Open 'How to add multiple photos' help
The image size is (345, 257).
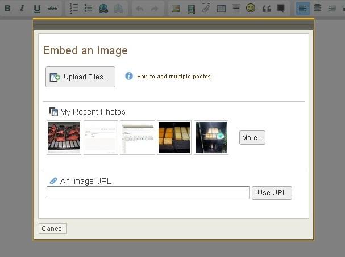point(173,76)
